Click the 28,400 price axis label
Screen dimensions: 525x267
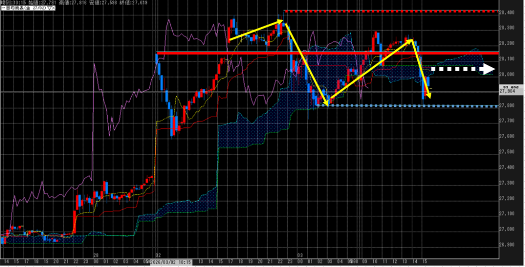point(509,12)
